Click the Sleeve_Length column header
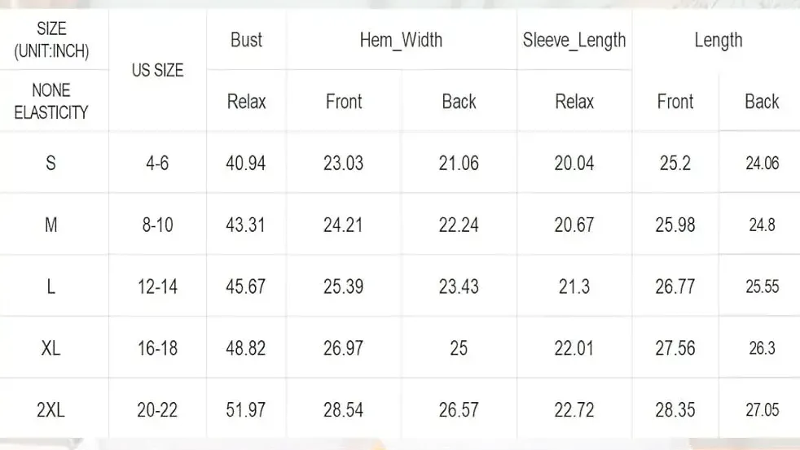 [x=574, y=40]
